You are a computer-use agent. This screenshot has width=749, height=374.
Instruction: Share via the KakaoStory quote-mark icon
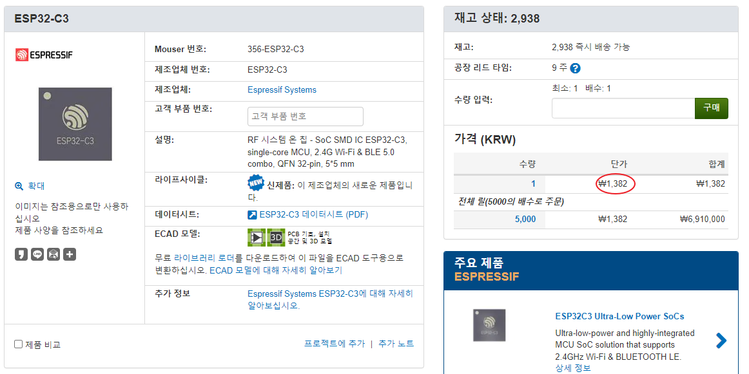tap(21, 254)
